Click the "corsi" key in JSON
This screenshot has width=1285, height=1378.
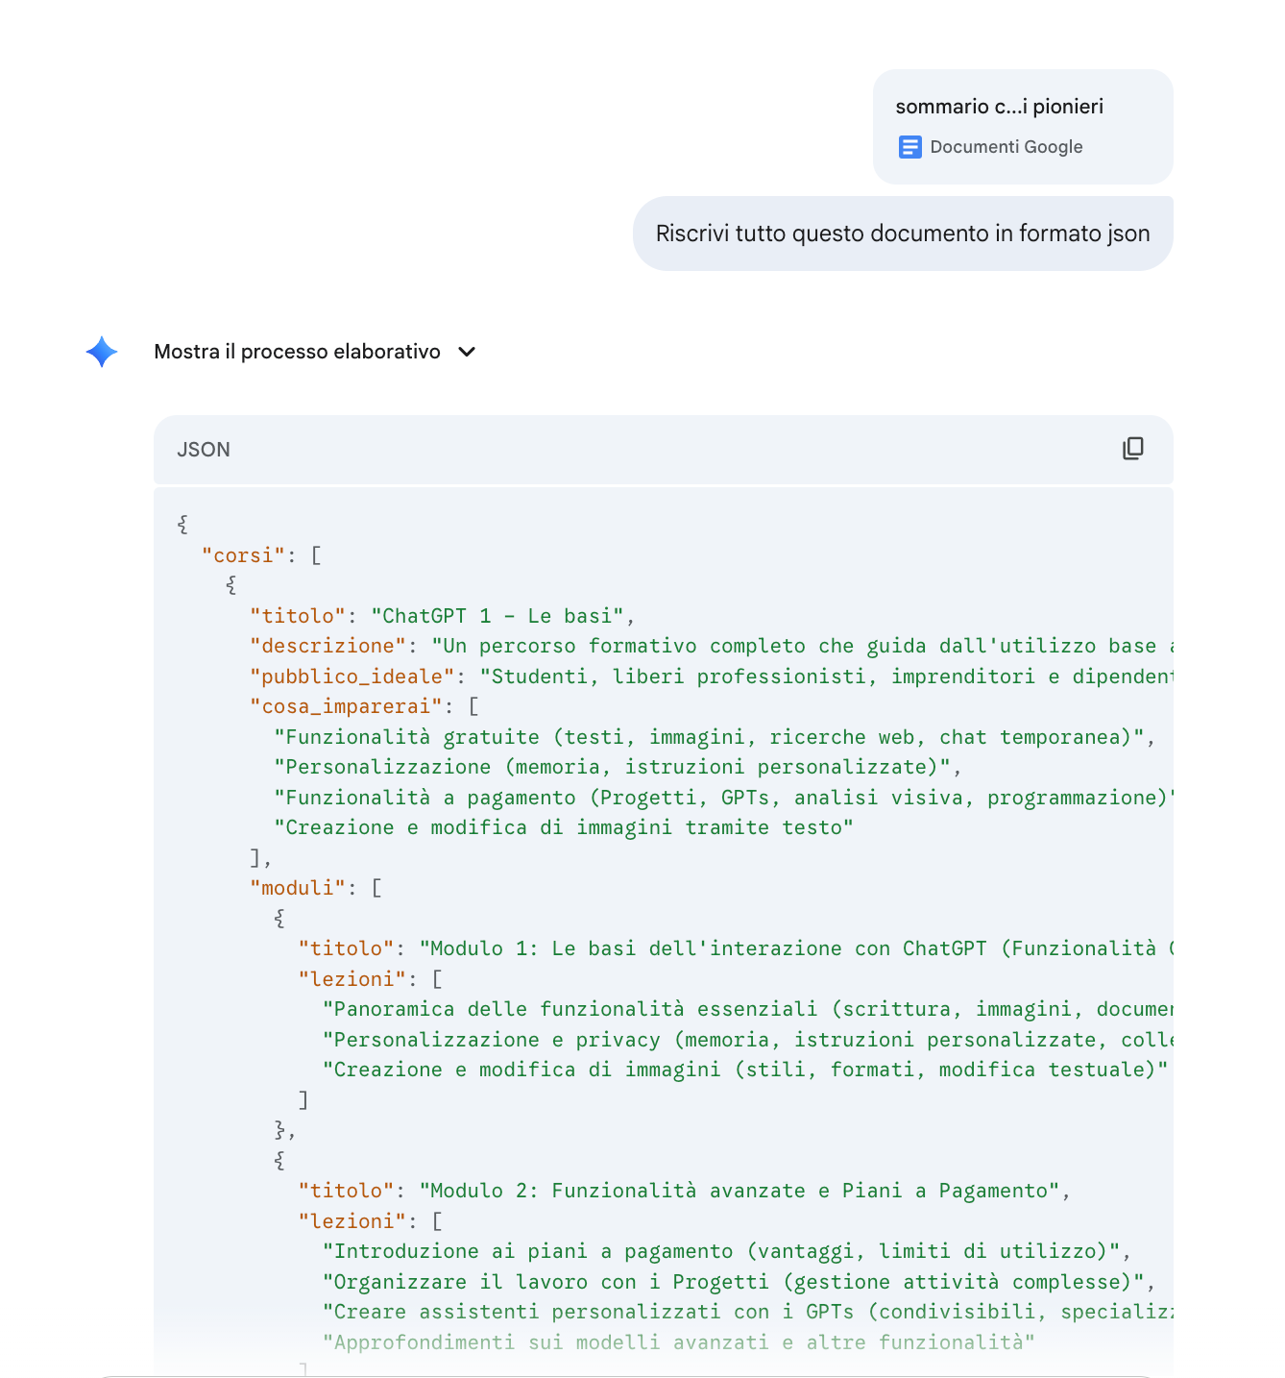[244, 555]
